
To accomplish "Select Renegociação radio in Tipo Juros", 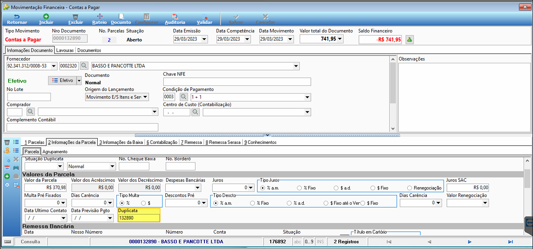I will coord(424,188).
